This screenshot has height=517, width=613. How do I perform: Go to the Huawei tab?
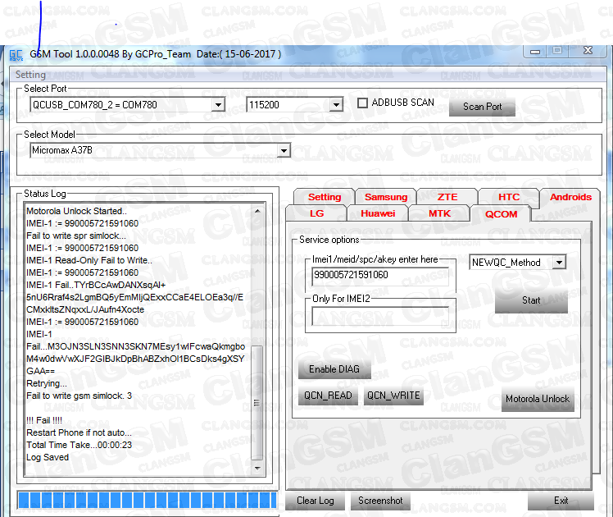tap(378, 213)
